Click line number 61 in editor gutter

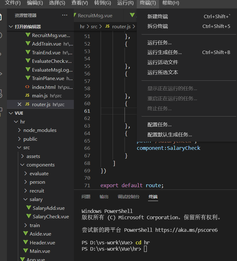pyautogui.click(x=87, y=111)
